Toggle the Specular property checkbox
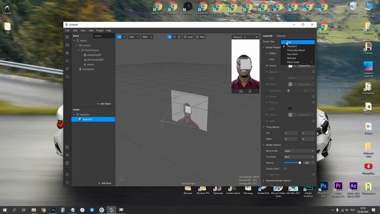The image size is (380, 214). pyautogui.click(x=313, y=72)
